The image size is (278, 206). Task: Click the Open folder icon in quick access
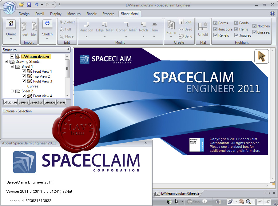pyautogui.click(x=21, y=4)
